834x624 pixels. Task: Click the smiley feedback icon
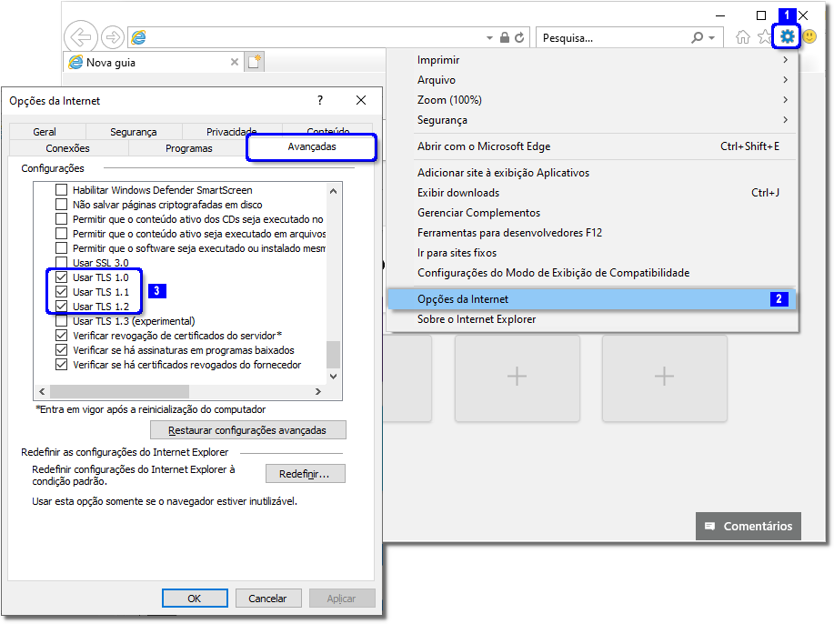coord(809,36)
